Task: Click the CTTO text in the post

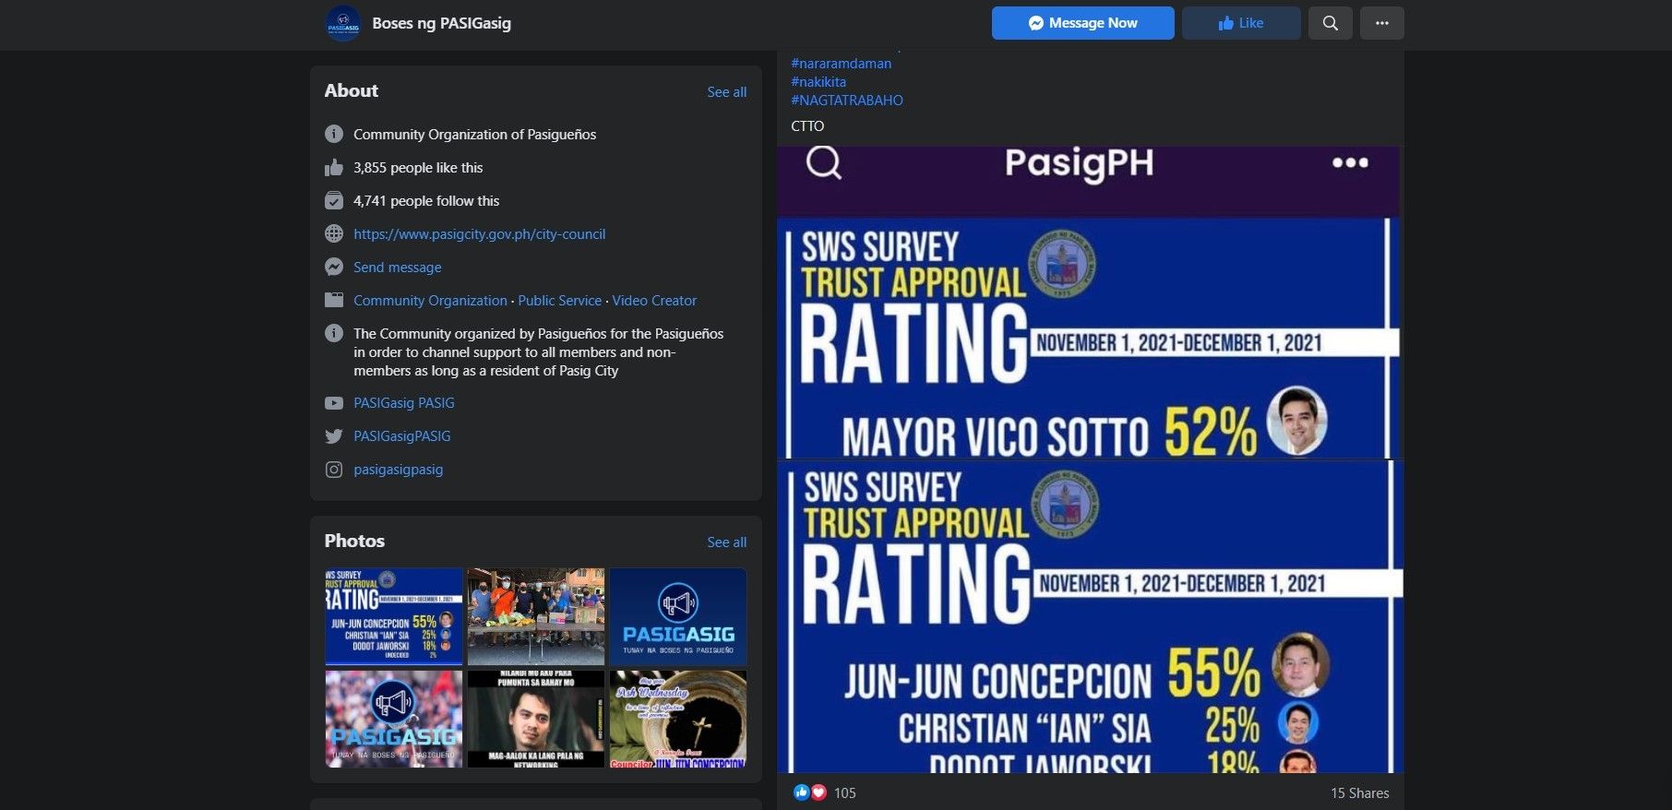Action: 807,126
